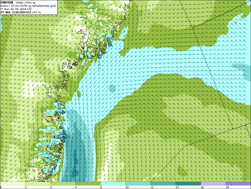
Task: Click the legend label '10'
Action: [x=127, y=187]
